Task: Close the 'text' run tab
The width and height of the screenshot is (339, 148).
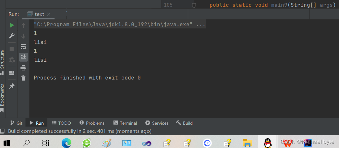Action: [49, 14]
